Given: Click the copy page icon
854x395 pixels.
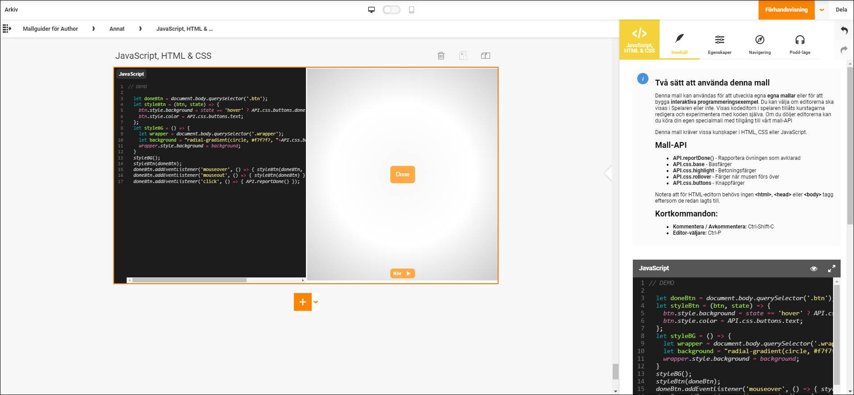Looking at the screenshot, I should (463, 56).
